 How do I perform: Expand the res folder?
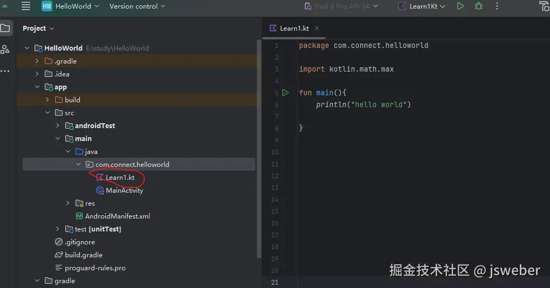click(68, 203)
